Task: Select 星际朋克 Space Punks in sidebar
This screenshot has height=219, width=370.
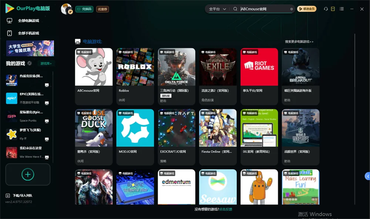Action: tap(28, 116)
